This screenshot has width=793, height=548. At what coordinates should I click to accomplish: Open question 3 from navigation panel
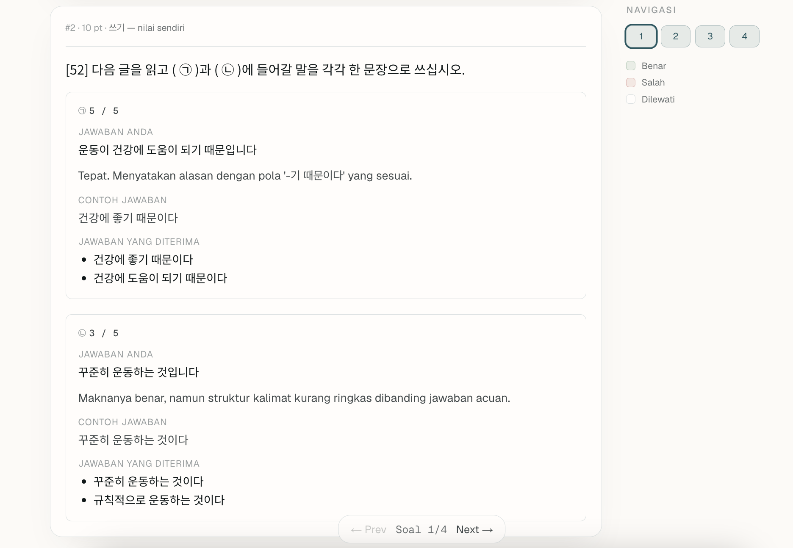coord(710,36)
